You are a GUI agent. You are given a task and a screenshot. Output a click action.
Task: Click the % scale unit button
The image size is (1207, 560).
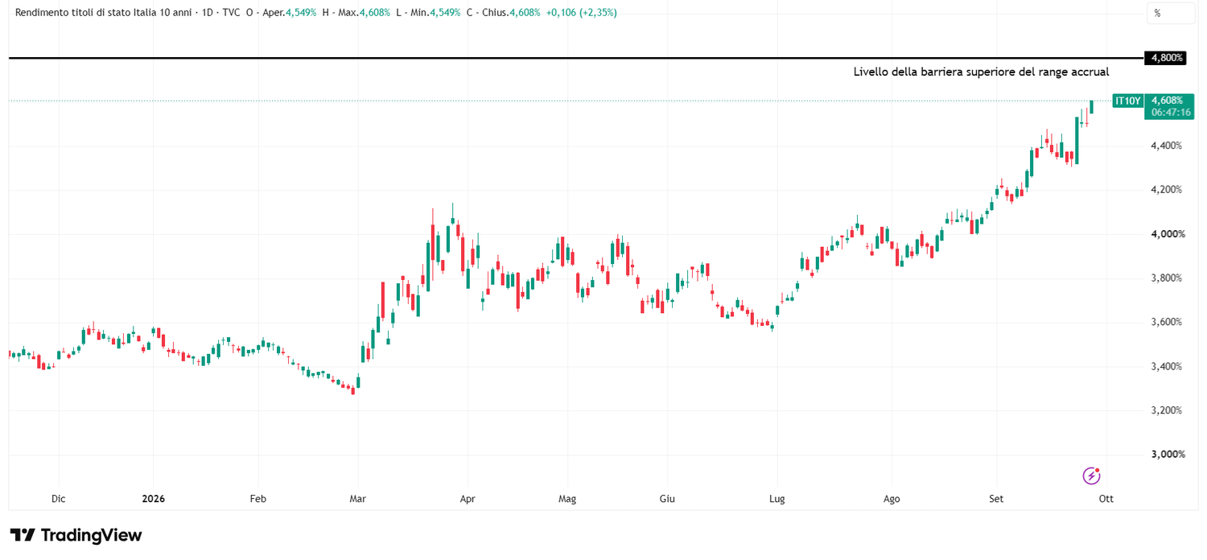tap(1171, 13)
